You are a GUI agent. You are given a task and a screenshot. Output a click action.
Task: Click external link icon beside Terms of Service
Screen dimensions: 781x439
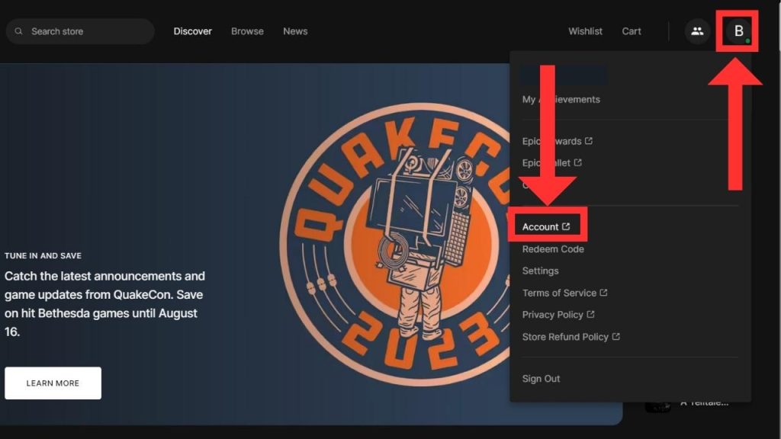(604, 293)
